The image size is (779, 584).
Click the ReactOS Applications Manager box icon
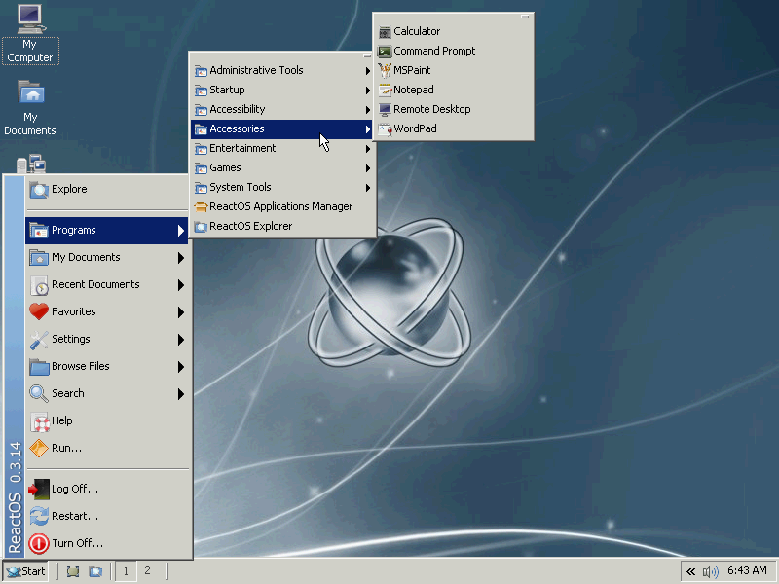201,206
